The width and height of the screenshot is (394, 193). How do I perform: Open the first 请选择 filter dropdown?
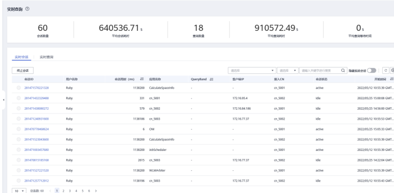coord(252,70)
